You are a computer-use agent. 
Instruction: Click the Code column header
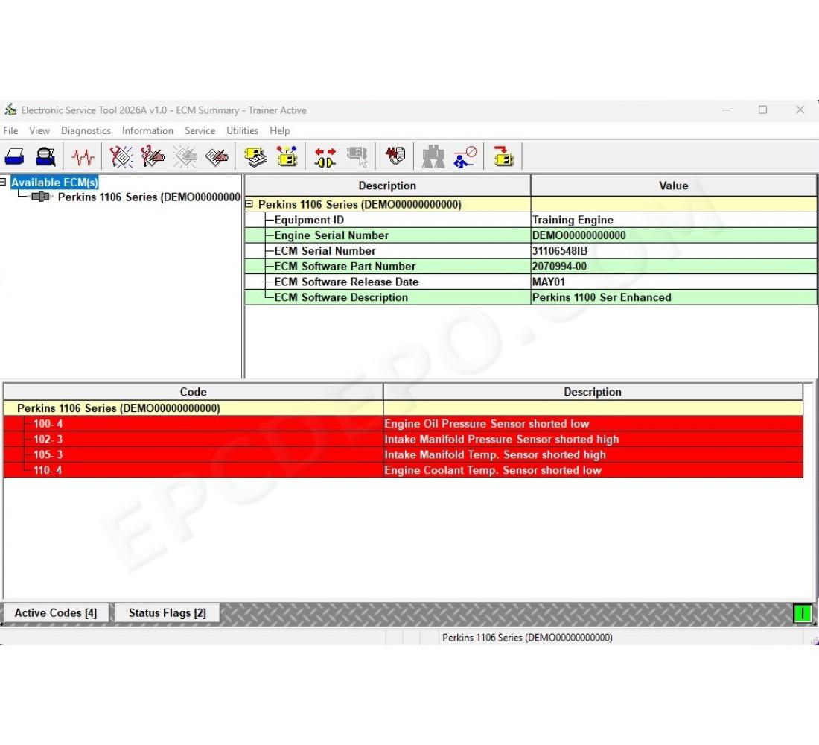(193, 392)
